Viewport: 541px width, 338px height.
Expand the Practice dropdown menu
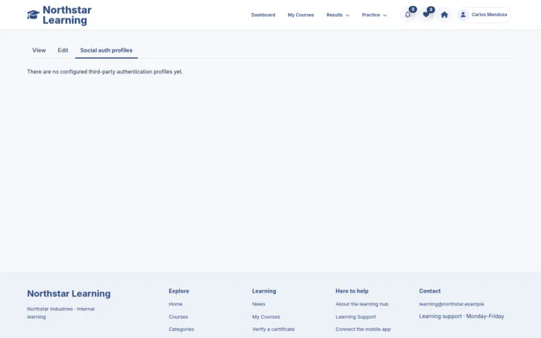[x=374, y=15]
